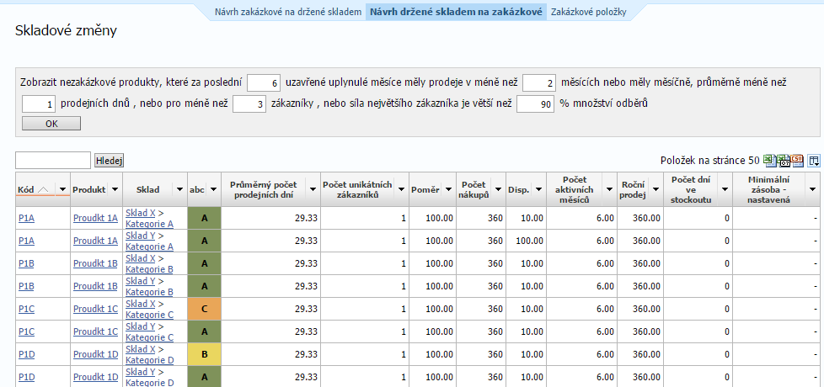The width and height of the screenshot is (824, 387).
Task: Click yellow B abc cell for P1D
Action: (205, 354)
